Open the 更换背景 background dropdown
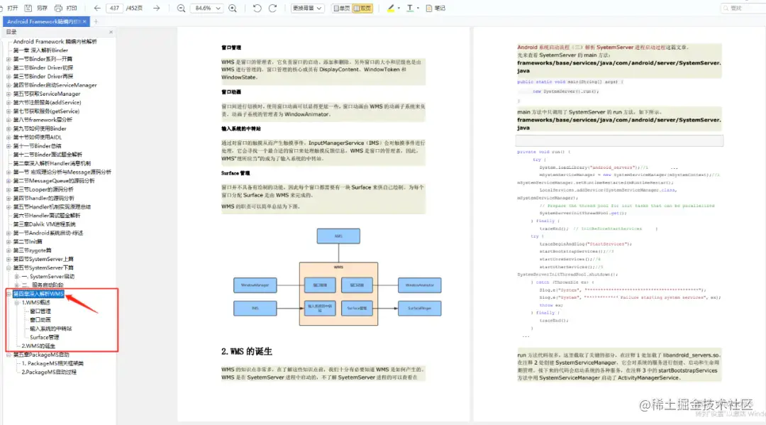Screen dimensions: 766x425 [307, 9]
